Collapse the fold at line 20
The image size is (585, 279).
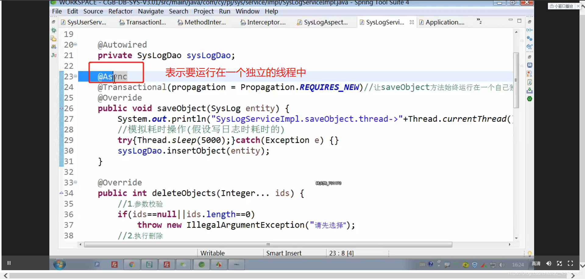point(75,44)
